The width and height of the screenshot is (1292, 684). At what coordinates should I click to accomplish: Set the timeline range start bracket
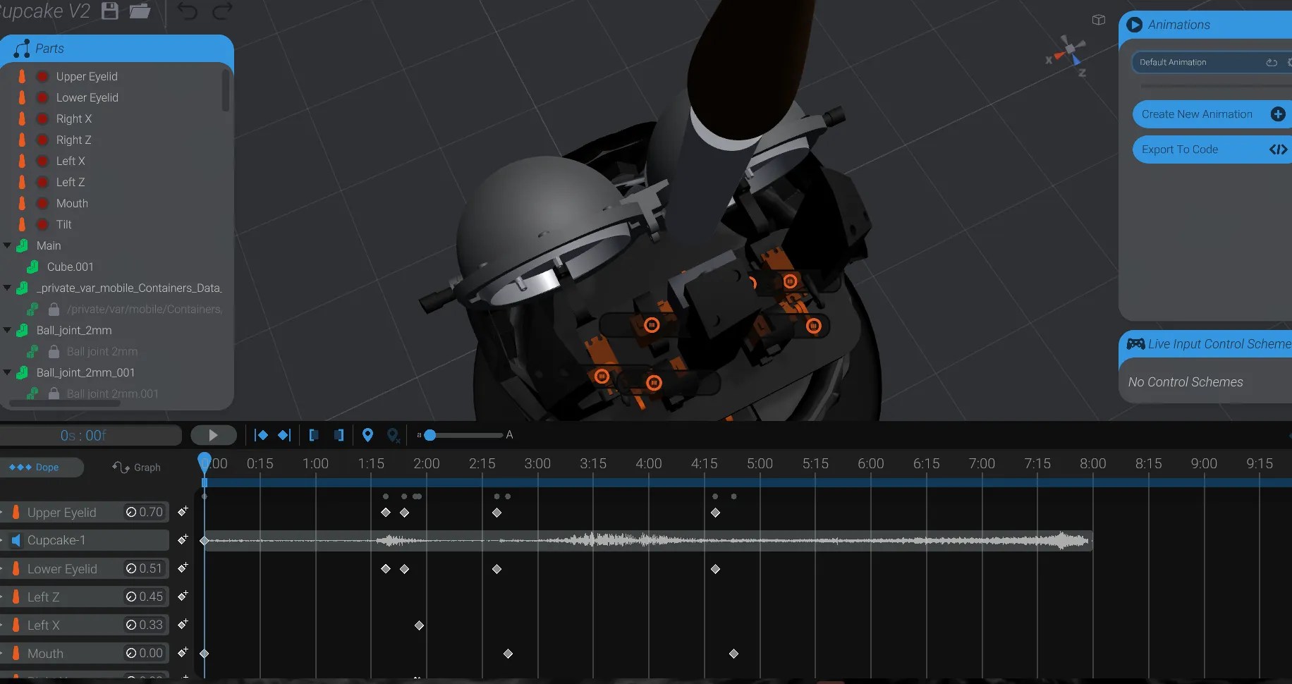click(314, 435)
